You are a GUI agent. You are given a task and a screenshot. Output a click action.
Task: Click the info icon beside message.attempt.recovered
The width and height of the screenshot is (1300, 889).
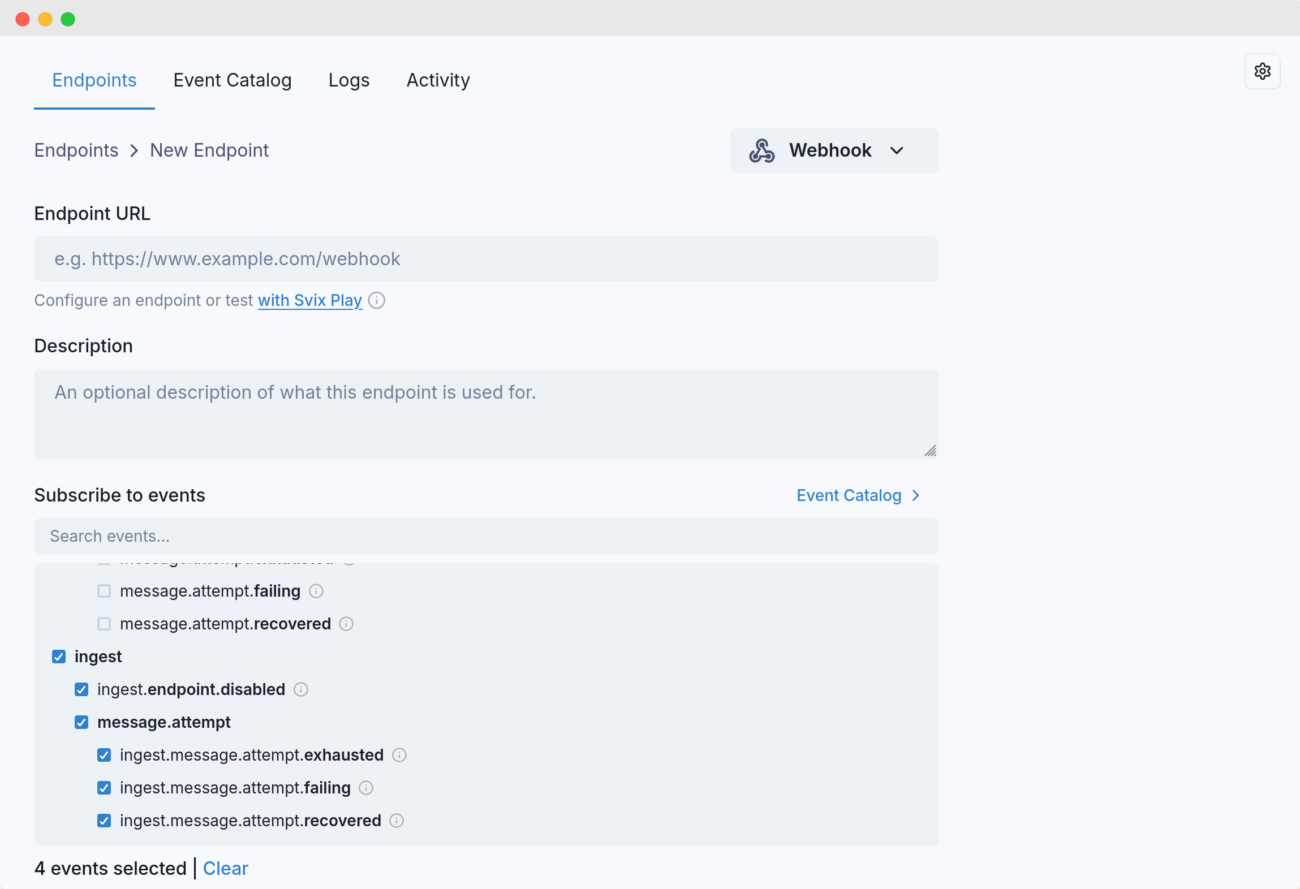point(346,624)
